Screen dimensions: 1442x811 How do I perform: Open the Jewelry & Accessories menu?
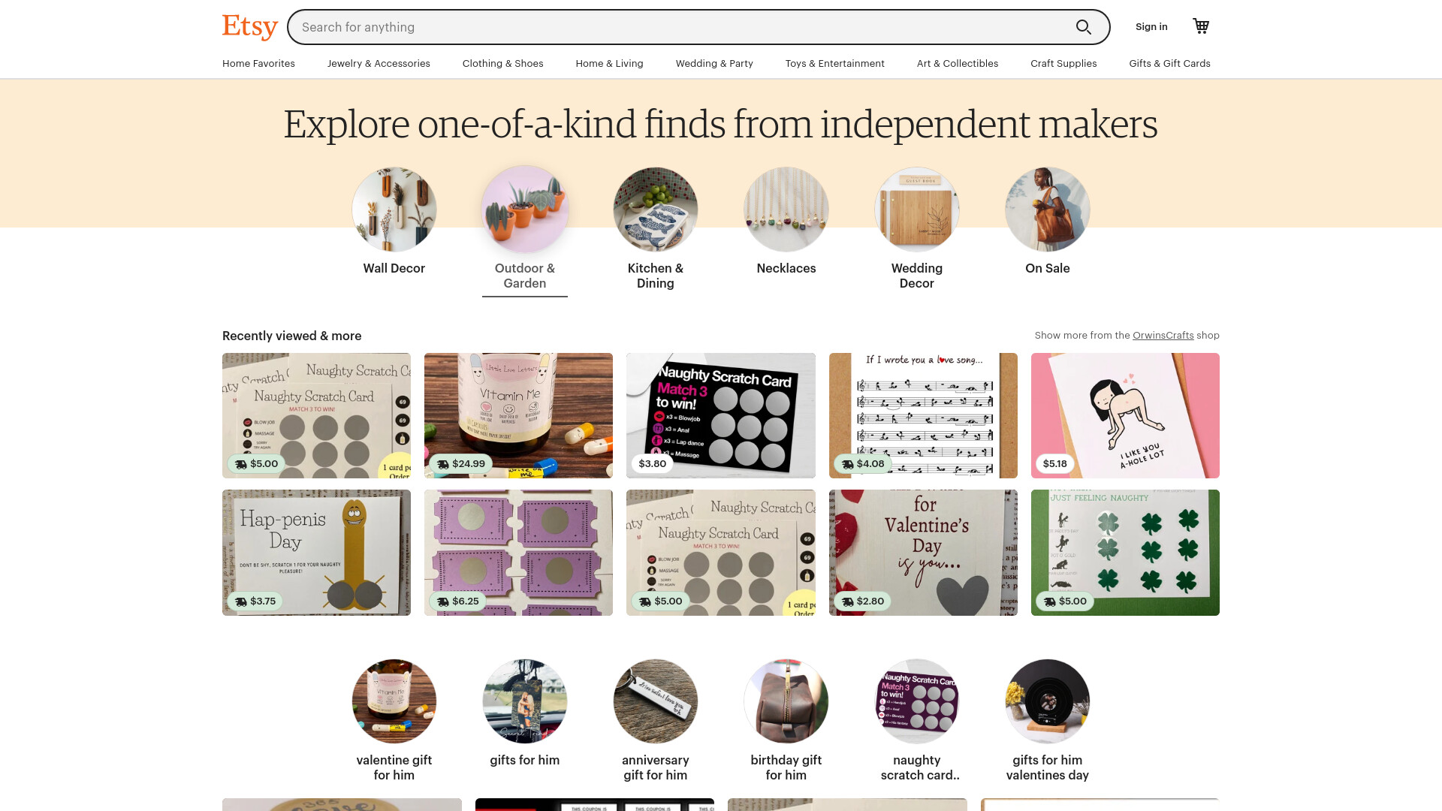tap(379, 64)
